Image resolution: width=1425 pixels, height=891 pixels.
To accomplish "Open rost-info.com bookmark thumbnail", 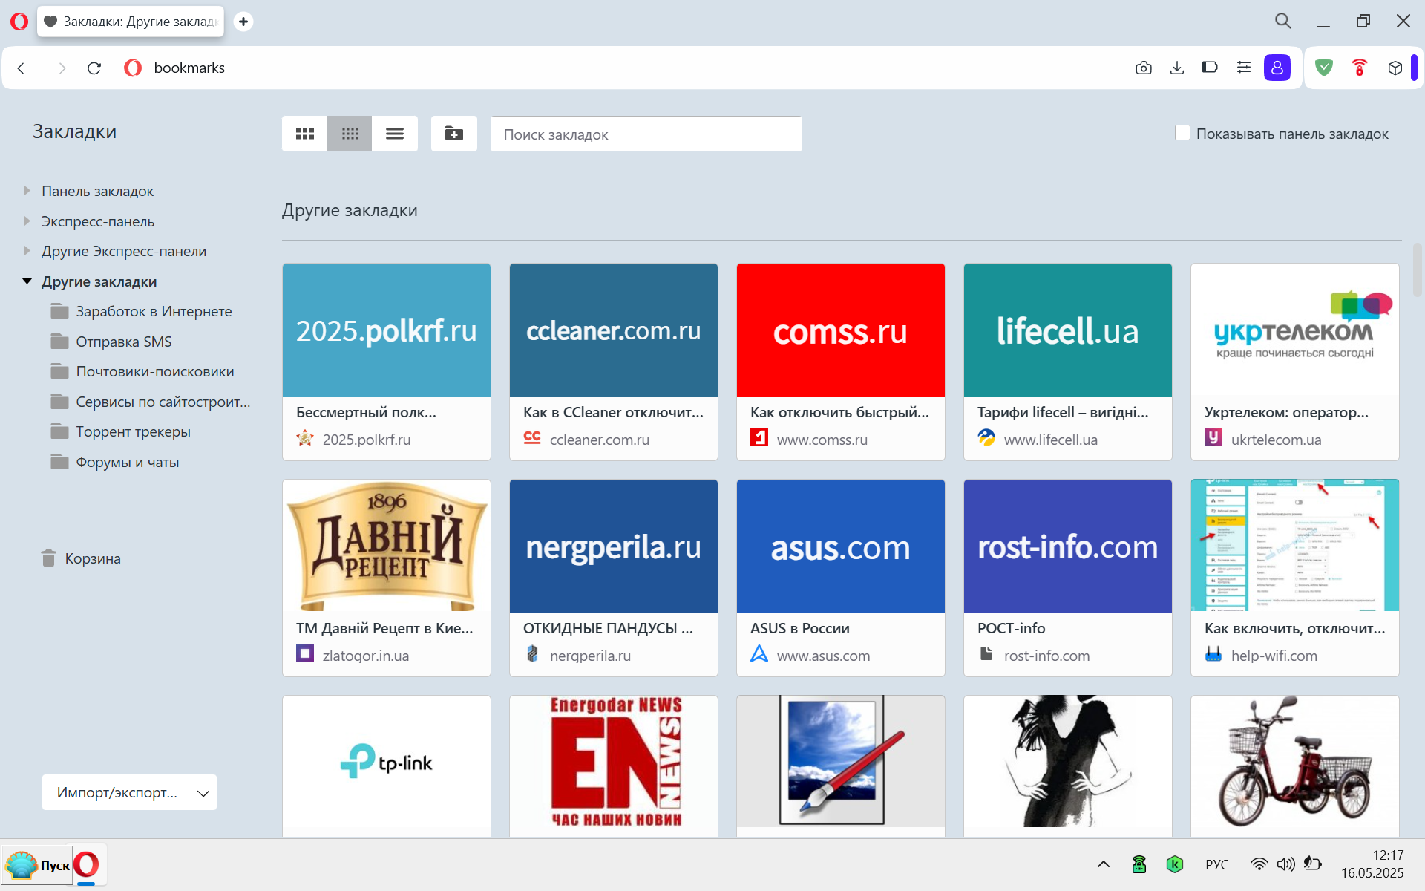I will 1068,546.
